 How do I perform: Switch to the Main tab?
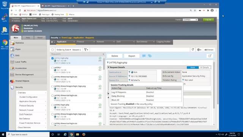click(16, 38)
